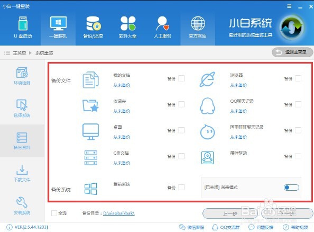Open 备份/还原 database icon
The height and width of the screenshot is (232, 314).
(x=94, y=23)
